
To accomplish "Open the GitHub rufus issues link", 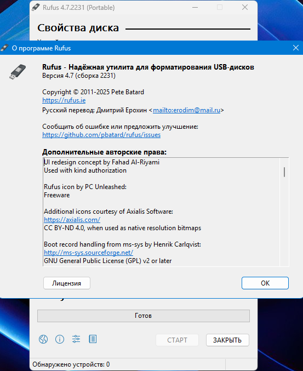I will click(x=101, y=135).
